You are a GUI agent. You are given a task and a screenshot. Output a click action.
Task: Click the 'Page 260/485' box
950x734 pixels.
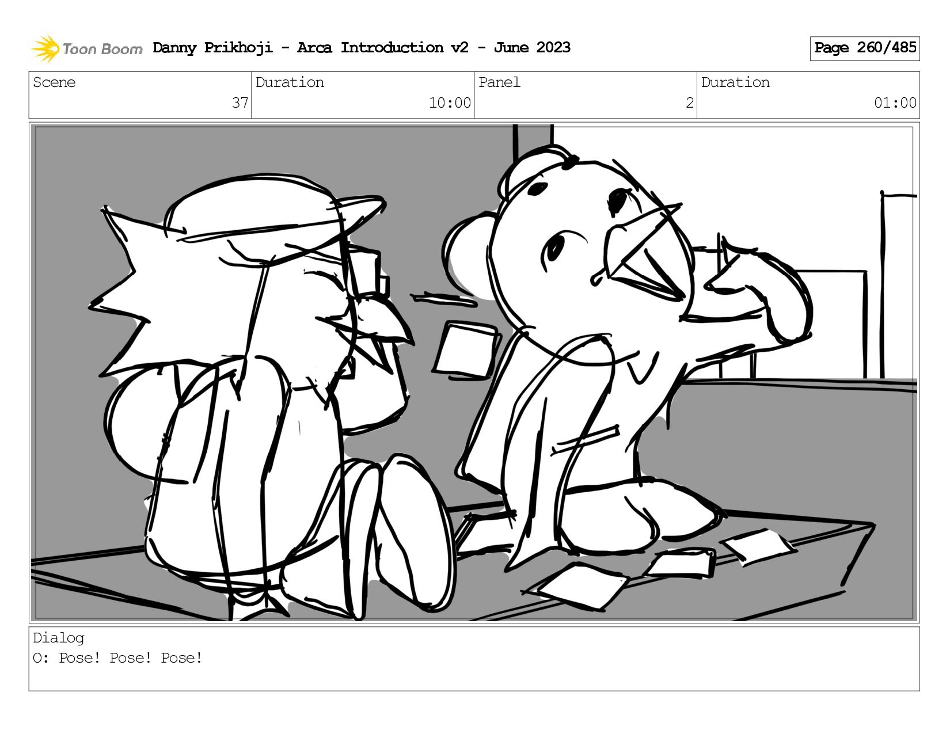tap(865, 48)
